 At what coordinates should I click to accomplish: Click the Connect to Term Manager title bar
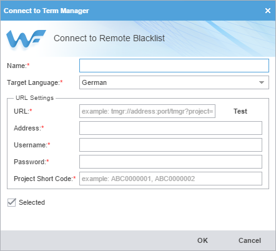coord(133,11)
